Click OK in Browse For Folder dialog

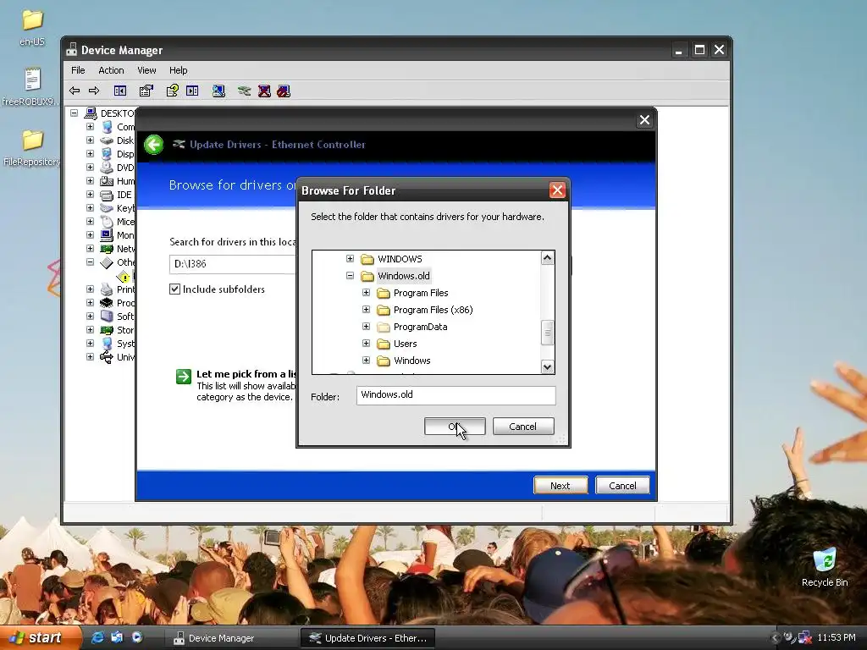455,427
